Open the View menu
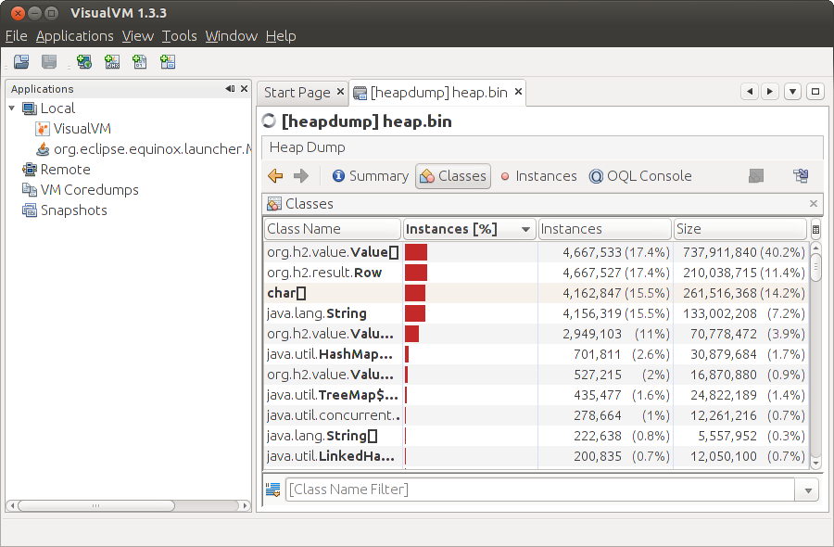The width and height of the screenshot is (834, 547). [138, 36]
